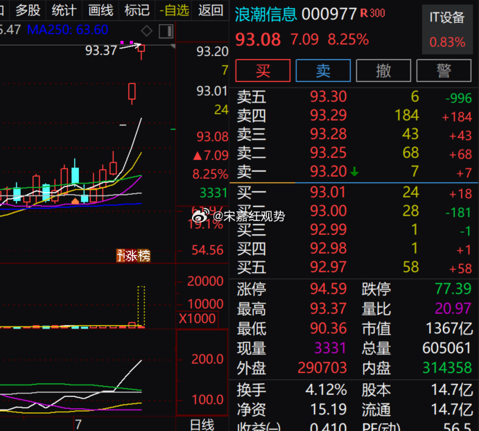Viewport: 479px width, 431px height.
Task: Select the 卖一 price 93.20
Action: point(329,171)
